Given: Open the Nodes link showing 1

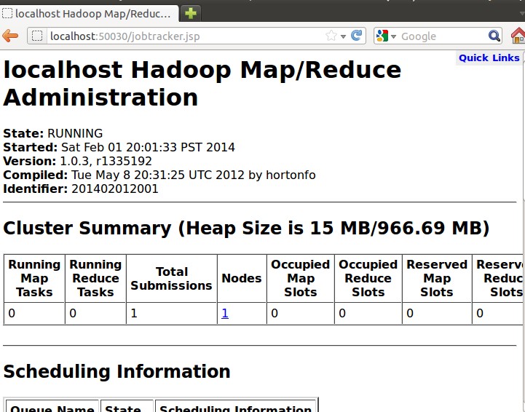Looking at the screenshot, I should click(225, 313).
